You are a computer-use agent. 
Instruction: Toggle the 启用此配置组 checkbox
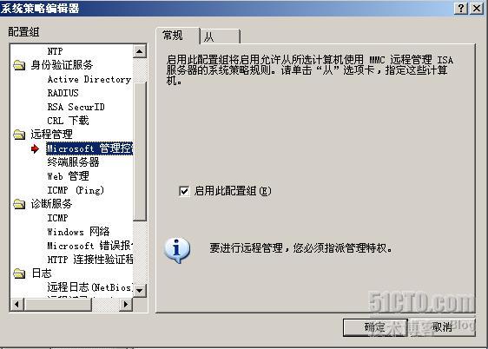click(x=184, y=191)
